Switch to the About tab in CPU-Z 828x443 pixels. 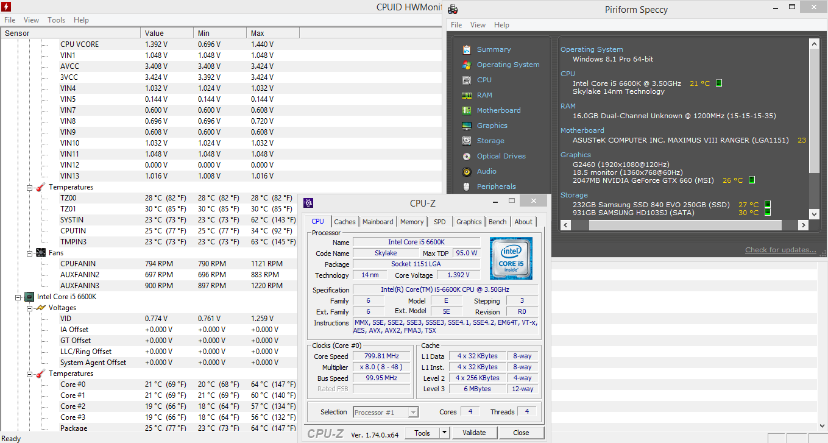point(523,222)
